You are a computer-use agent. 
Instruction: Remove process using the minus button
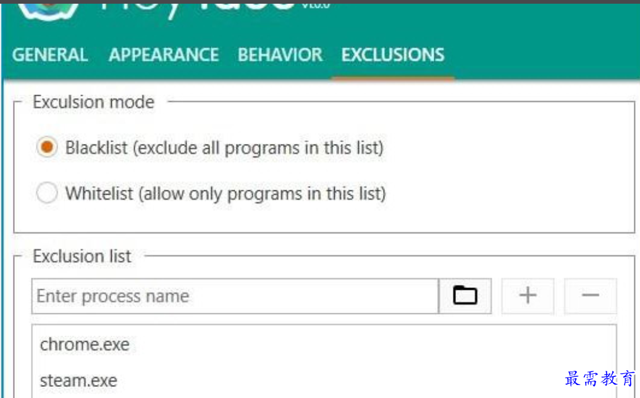click(x=590, y=296)
